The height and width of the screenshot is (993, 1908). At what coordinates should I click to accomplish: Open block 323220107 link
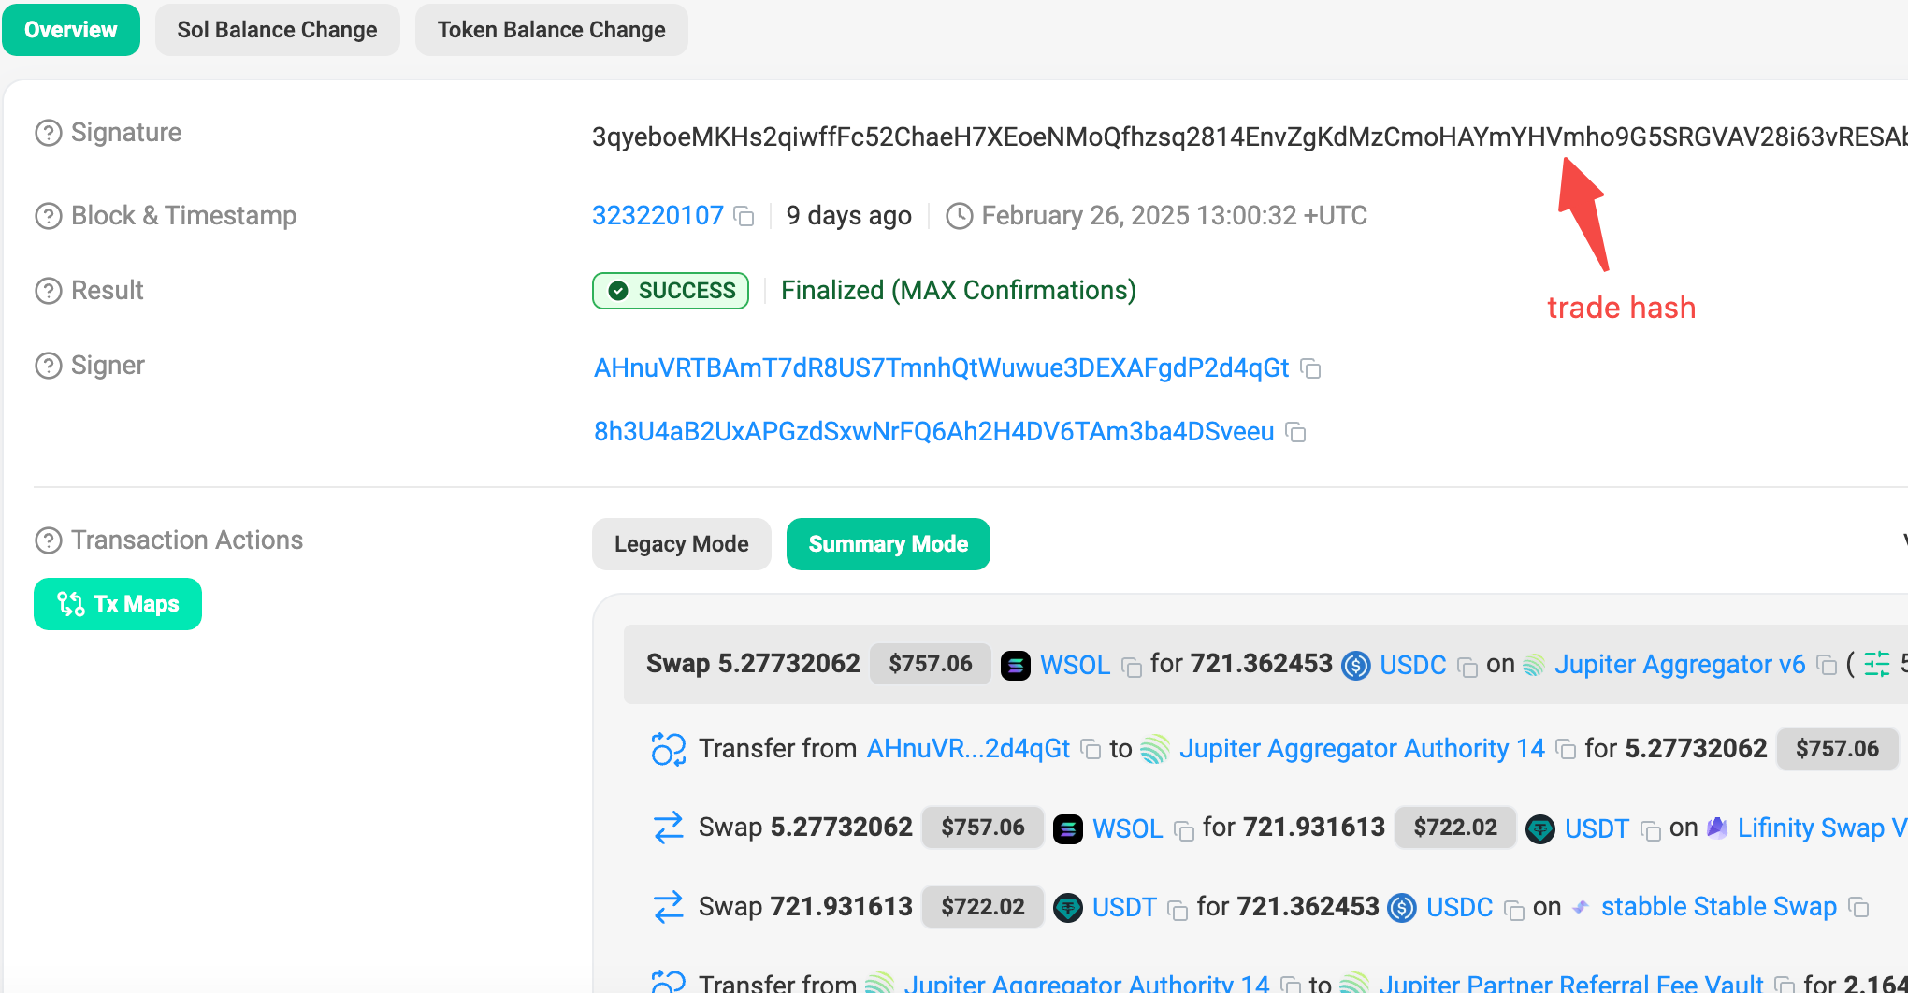point(658,216)
